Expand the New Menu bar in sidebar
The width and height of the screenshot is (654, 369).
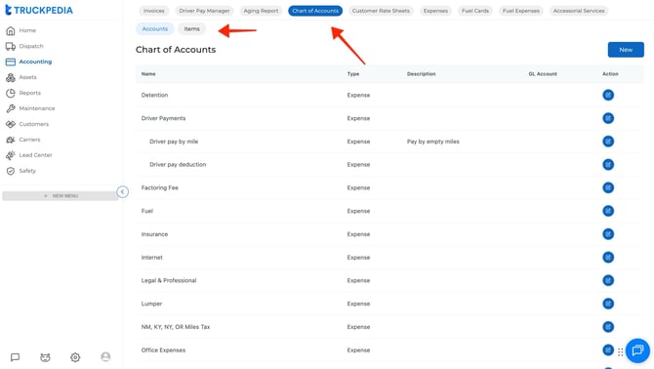coord(61,196)
